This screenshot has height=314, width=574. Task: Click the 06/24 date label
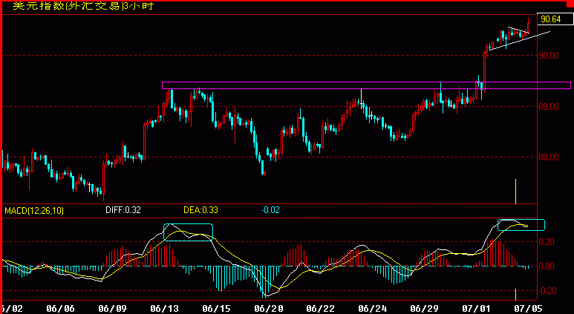click(x=372, y=309)
